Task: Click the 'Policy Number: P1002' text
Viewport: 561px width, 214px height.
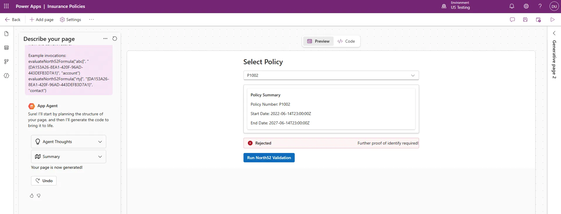Action: pyautogui.click(x=270, y=104)
